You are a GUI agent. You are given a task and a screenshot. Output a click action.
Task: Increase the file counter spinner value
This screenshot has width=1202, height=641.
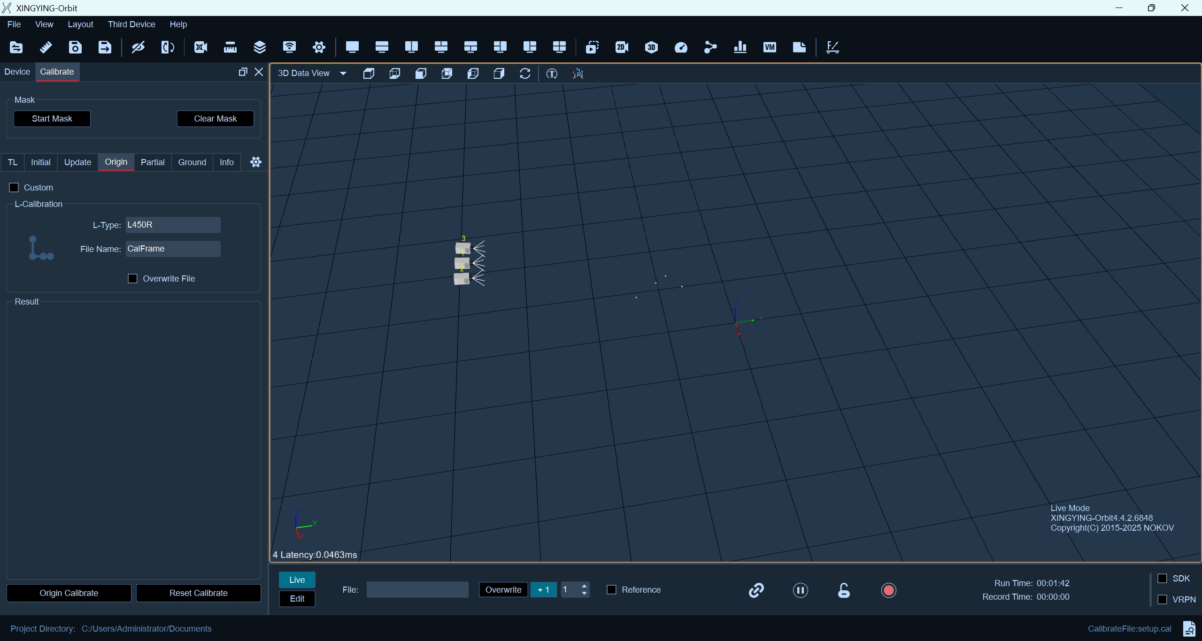coord(584,586)
